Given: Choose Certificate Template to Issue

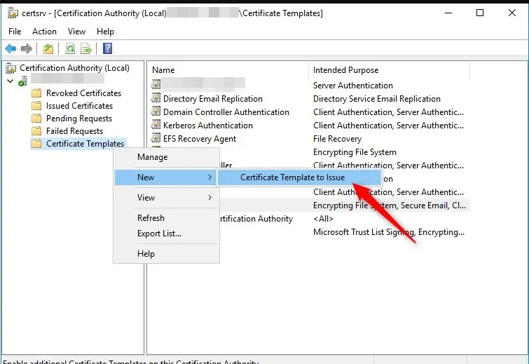Looking at the screenshot, I should point(292,177).
